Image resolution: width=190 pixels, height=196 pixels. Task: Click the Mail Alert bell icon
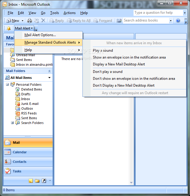9,28
